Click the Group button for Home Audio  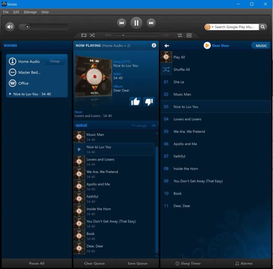point(55,61)
